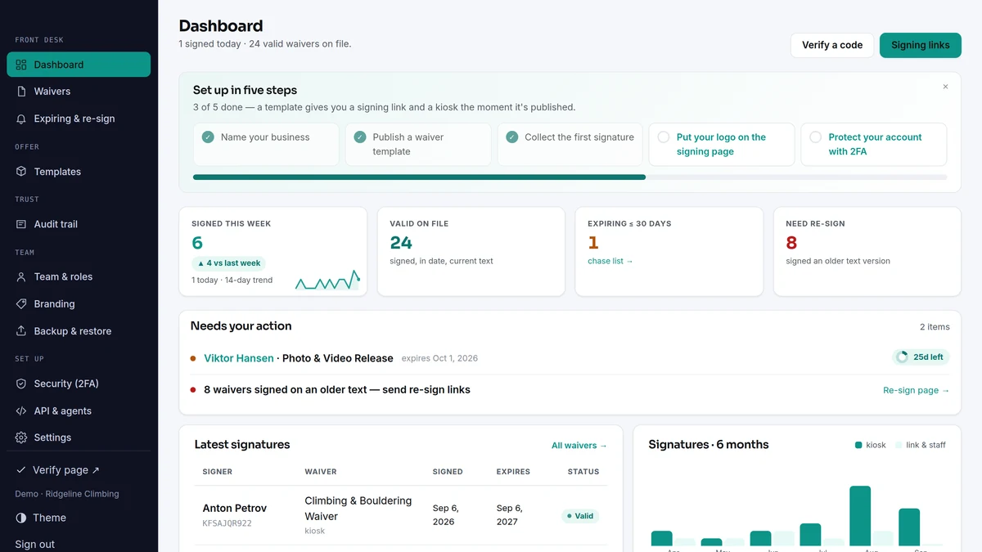Screen dimensions: 982x552
Task: Click Sign out in the sidebar
Action: [35, 545]
